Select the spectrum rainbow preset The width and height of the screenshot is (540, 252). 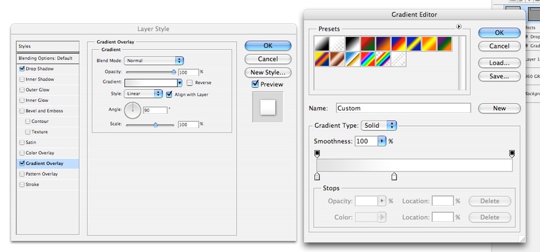coord(368,59)
